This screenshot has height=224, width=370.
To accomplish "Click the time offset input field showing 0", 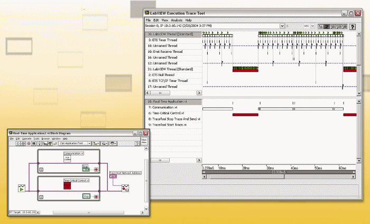I will (294, 26).
